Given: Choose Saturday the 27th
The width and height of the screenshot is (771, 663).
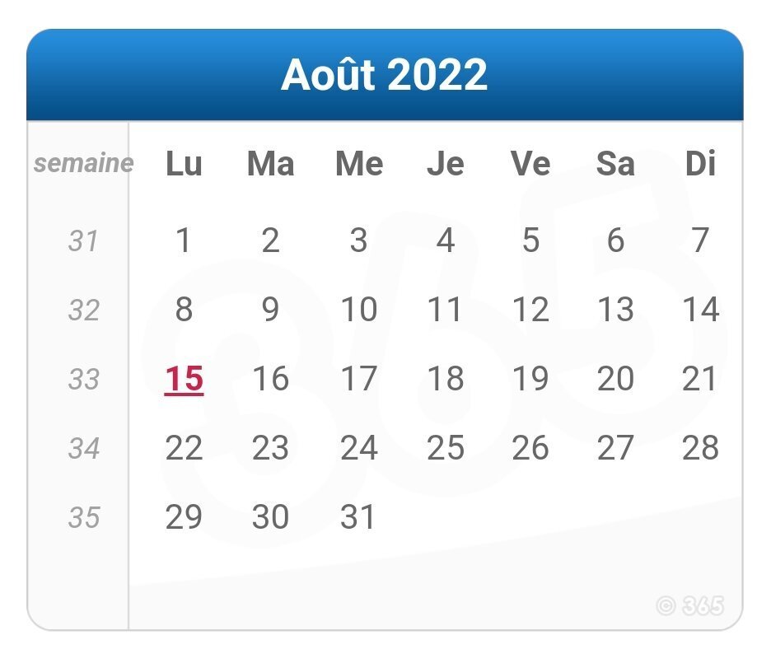Looking at the screenshot, I should 615,448.
